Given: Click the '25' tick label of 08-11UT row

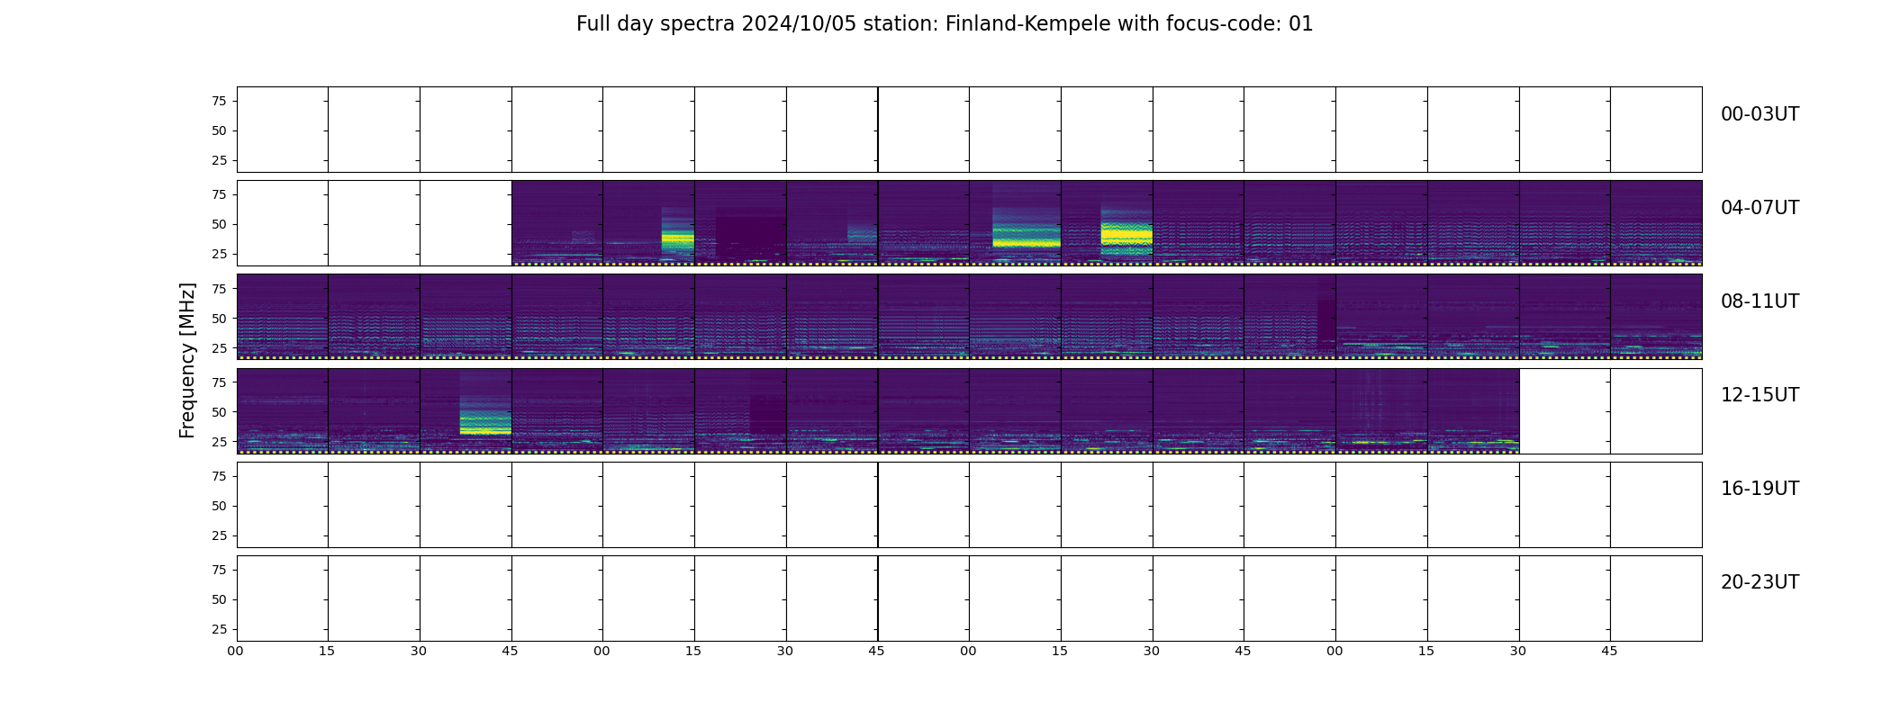Looking at the screenshot, I should tap(219, 348).
